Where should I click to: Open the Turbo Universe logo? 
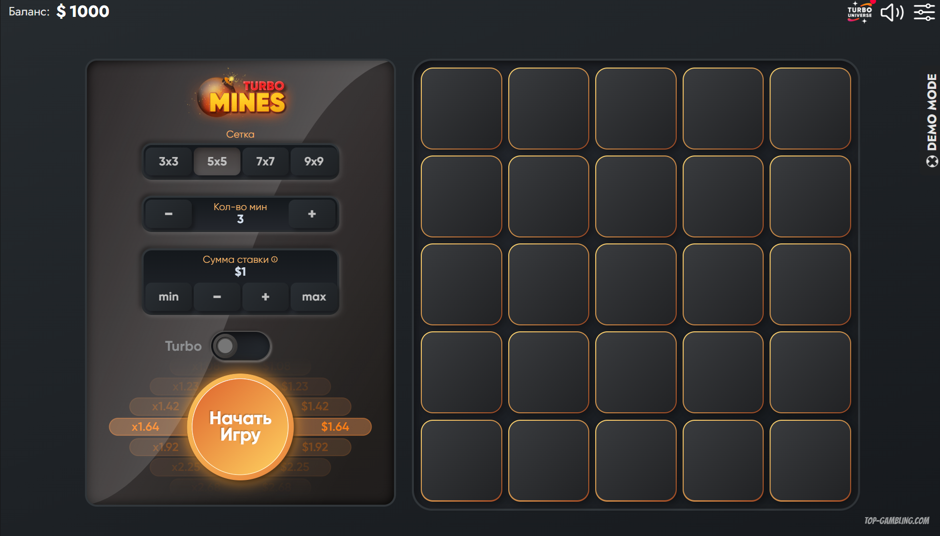[x=860, y=12]
